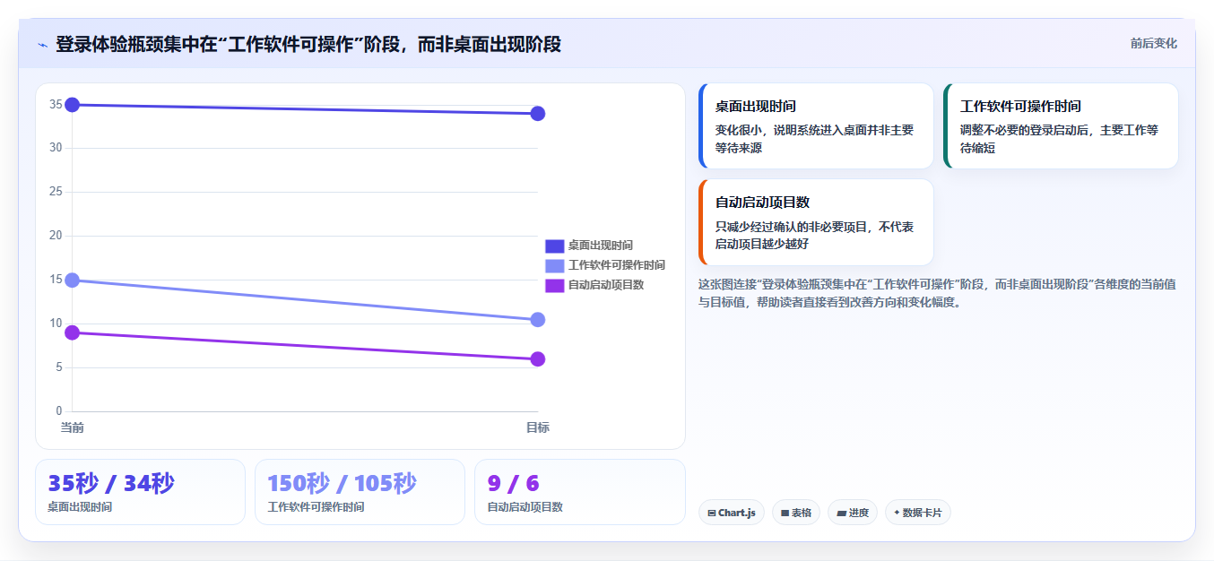Click the 35秒 / 34秒 stat card
1214x561 pixels.
140,492
